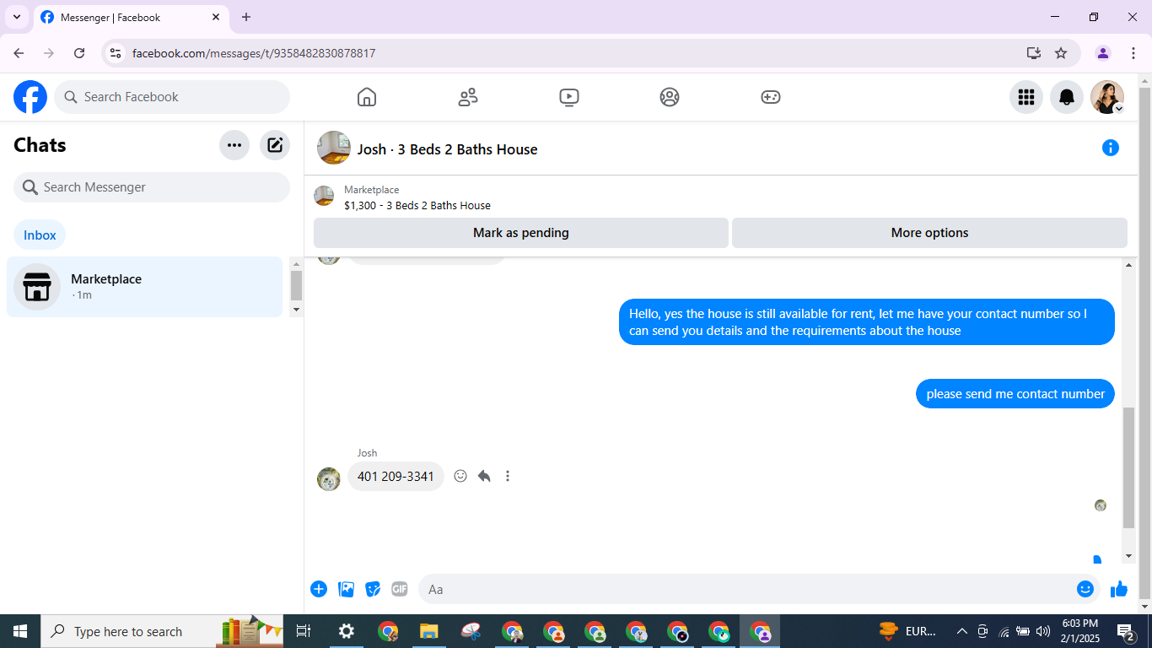Open the account profile picture menu
The image size is (1152, 648).
(x=1107, y=97)
